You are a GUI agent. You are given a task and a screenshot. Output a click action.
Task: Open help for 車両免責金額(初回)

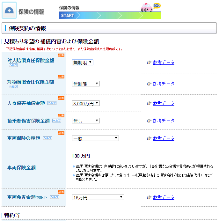[54, 197]
